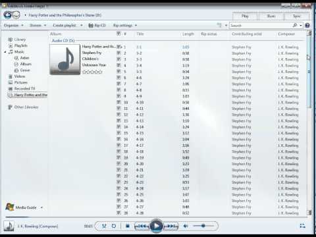Sort by Contributing artist column header
316x237 pixels.
tap(247, 34)
